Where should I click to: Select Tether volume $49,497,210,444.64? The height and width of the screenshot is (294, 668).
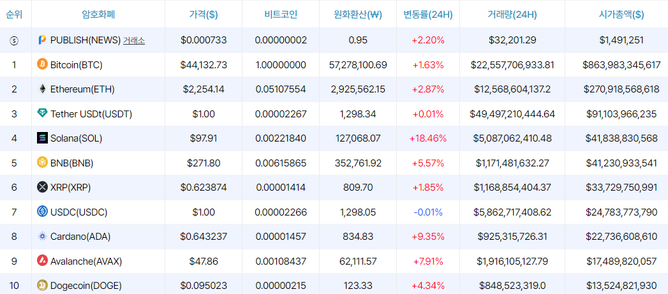pos(512,114)
